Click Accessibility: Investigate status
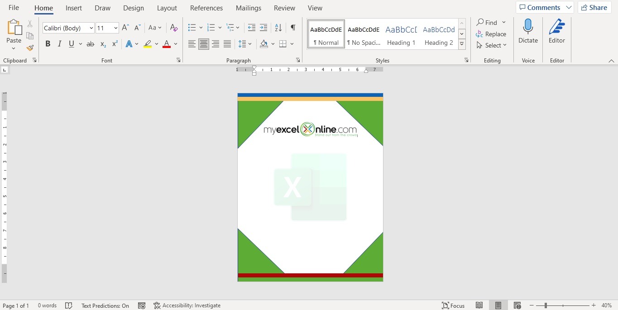Screen dimensions: 618x310 click(187, 305)
